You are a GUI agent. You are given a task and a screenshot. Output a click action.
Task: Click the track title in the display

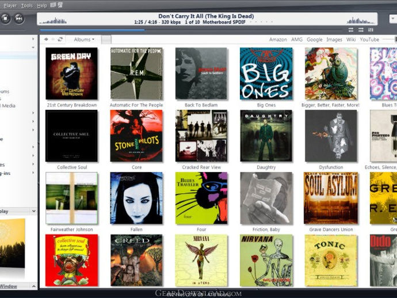206,16
